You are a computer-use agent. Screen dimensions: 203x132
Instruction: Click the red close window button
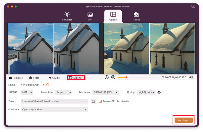8,7
